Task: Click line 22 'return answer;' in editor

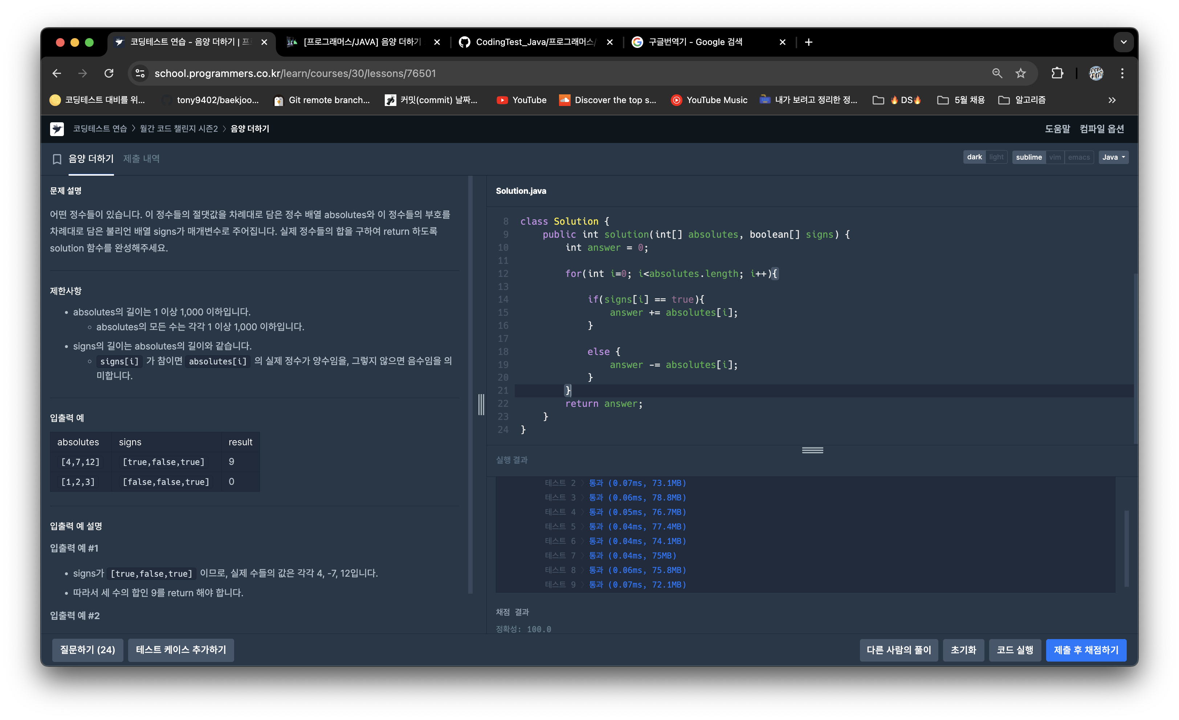Action: pyautogui.click(x=604, y=403)
